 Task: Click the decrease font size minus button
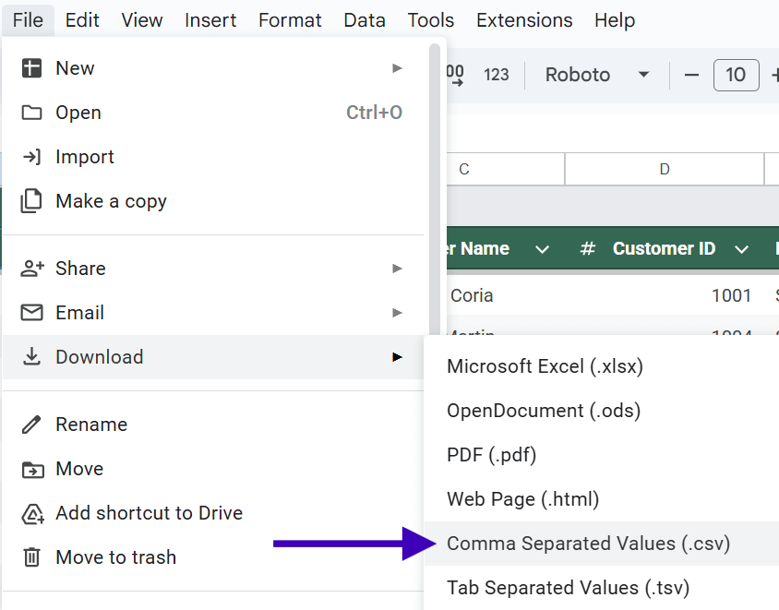point(691,75)
